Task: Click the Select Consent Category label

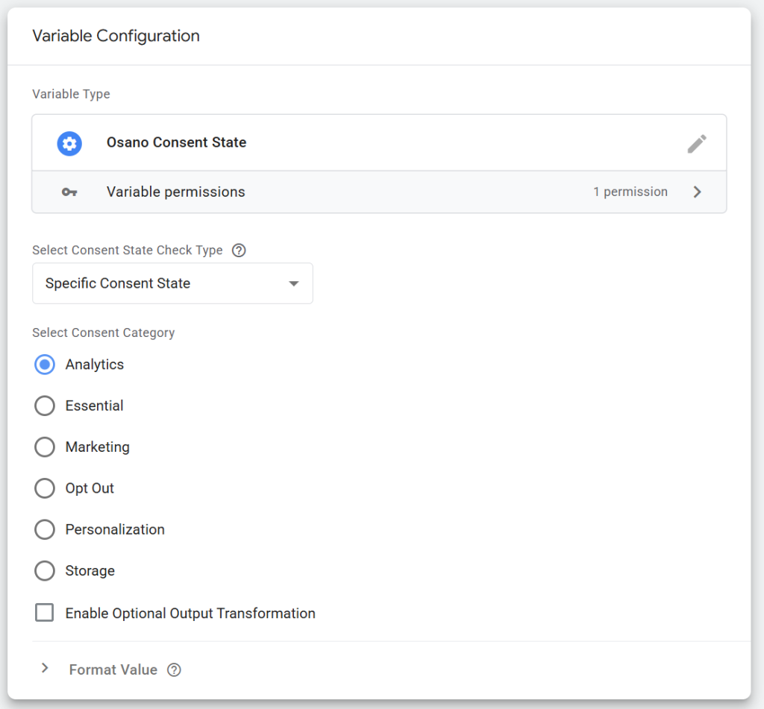Action: tap(103, 333)
